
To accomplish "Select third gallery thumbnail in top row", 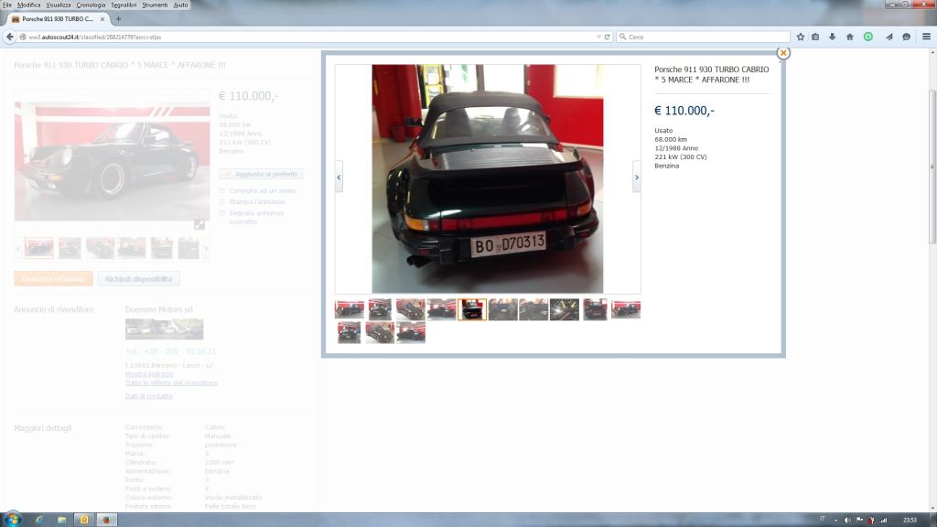I will pos(411,309).
